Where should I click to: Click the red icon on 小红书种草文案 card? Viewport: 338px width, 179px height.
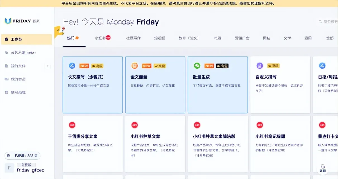coord(135,125)
